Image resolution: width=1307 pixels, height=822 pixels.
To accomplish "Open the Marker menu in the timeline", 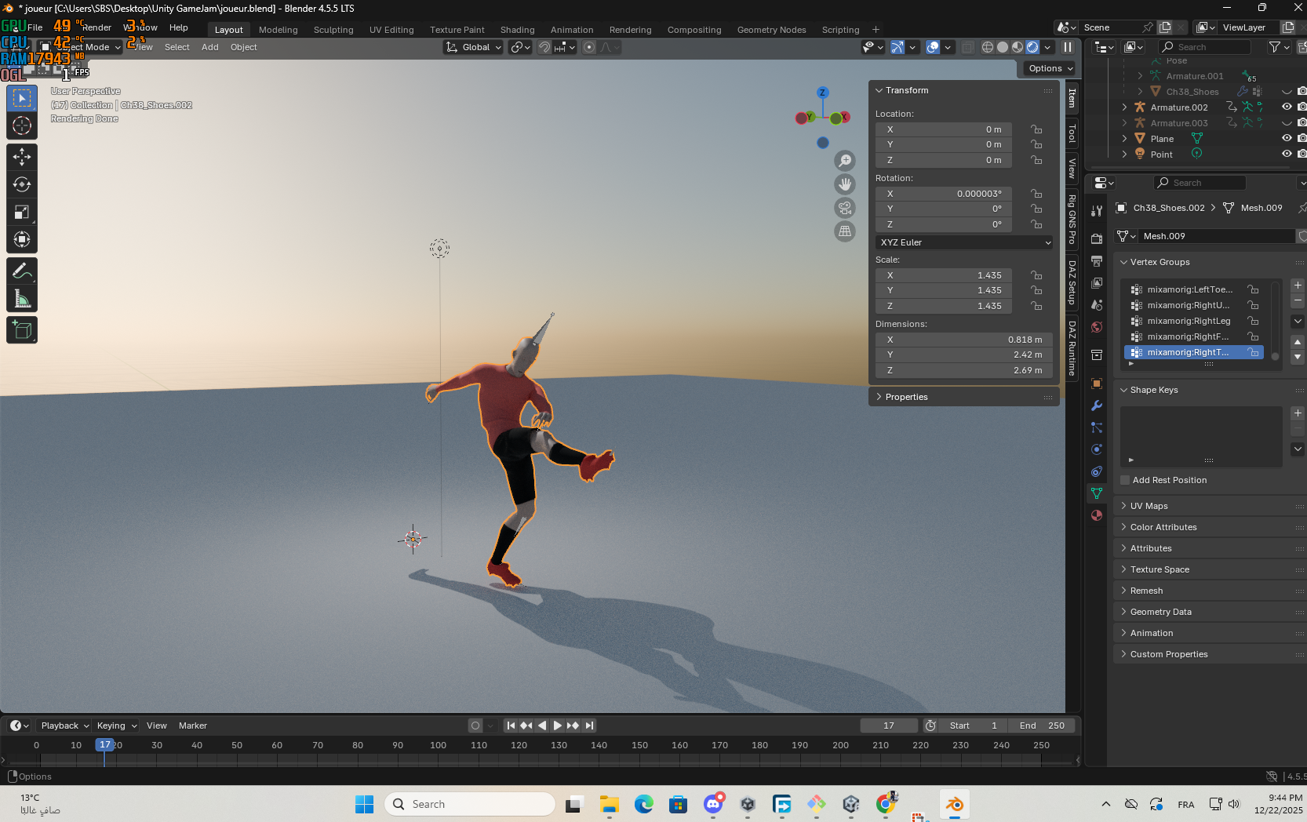I will (193, 726).
